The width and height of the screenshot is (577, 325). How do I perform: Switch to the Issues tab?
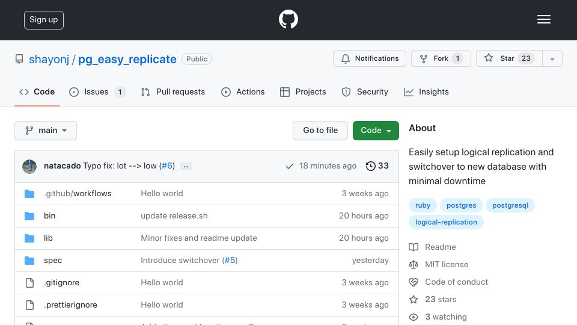pos(97,91)
